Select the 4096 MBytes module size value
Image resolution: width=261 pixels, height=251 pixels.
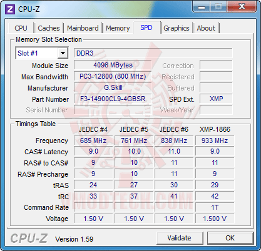pyautogui.click(x=113, y=65)
